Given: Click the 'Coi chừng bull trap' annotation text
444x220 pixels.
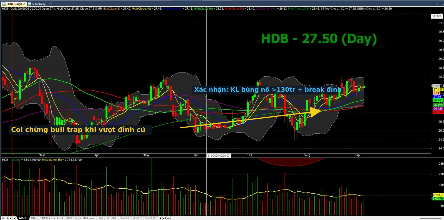Looking at the screenshot, I should [x=78, y=129].
